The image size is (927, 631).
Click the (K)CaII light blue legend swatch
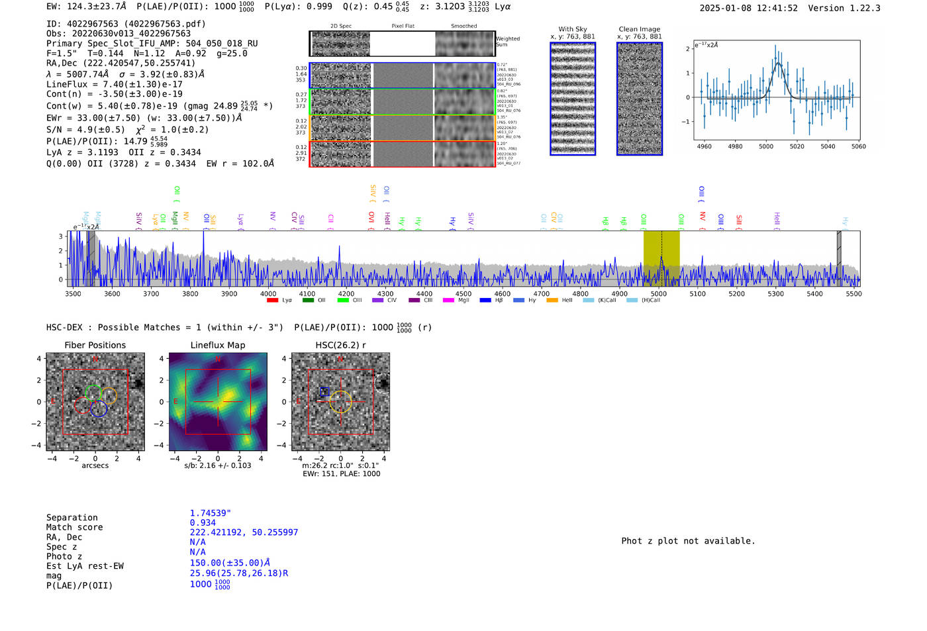point(589,301)
